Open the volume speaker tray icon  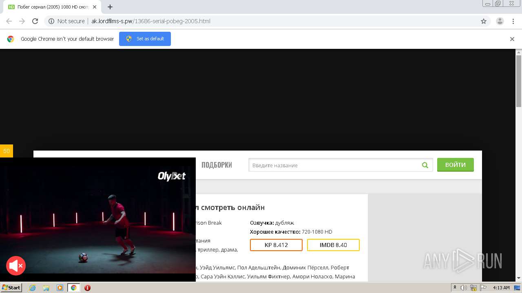point(464,288)
